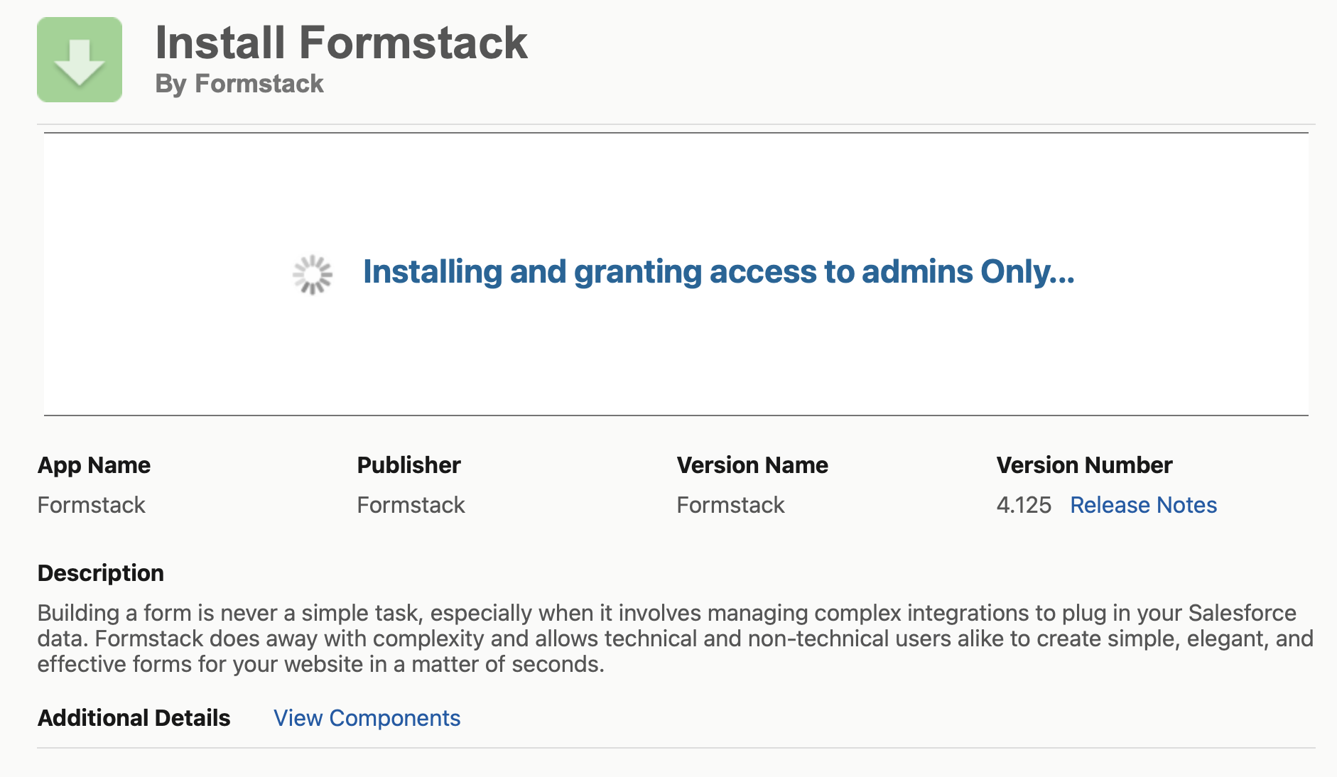This screenshot has width=1337, height=777.
Task: Click the App Name column header
Action: pos(94,465)
